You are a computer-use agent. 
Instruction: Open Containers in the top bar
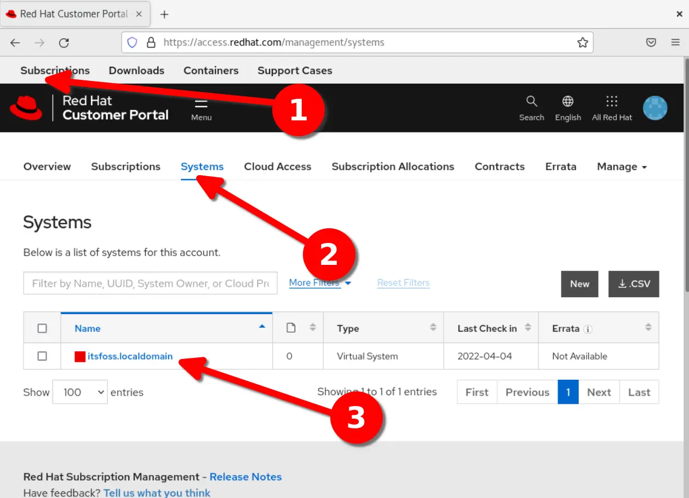click(x=211, y=71)
